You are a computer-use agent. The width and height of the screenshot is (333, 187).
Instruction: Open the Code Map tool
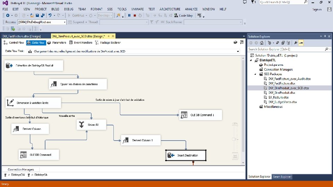[x=183, y=16]
